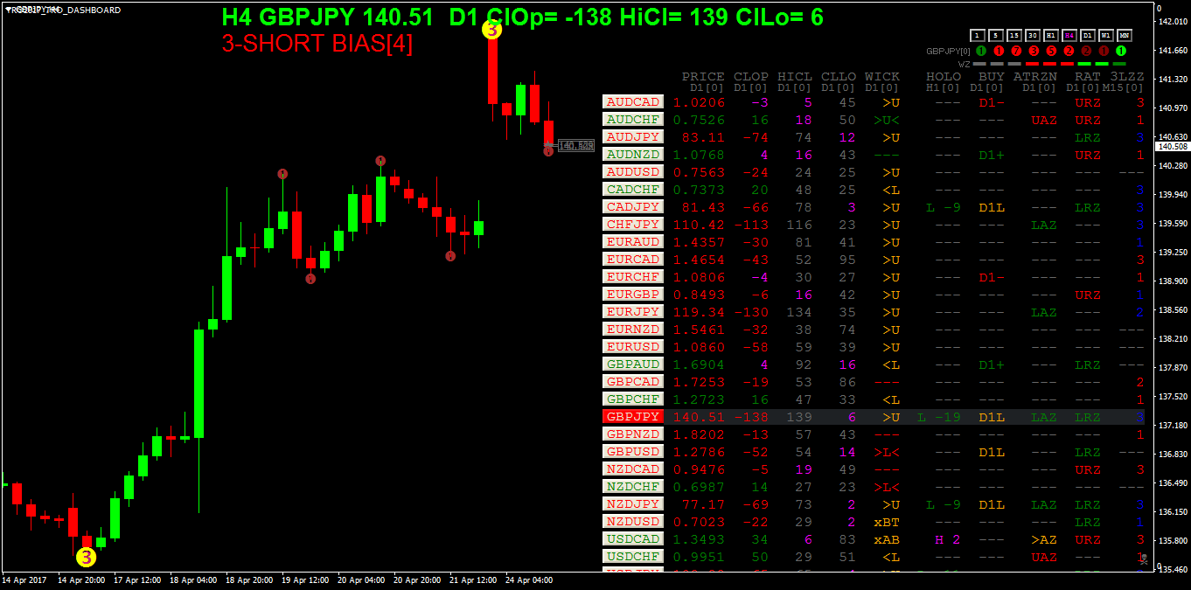Click the red circle showing 7 under M15
The image size is (1191, 590).
point(1016,51)
